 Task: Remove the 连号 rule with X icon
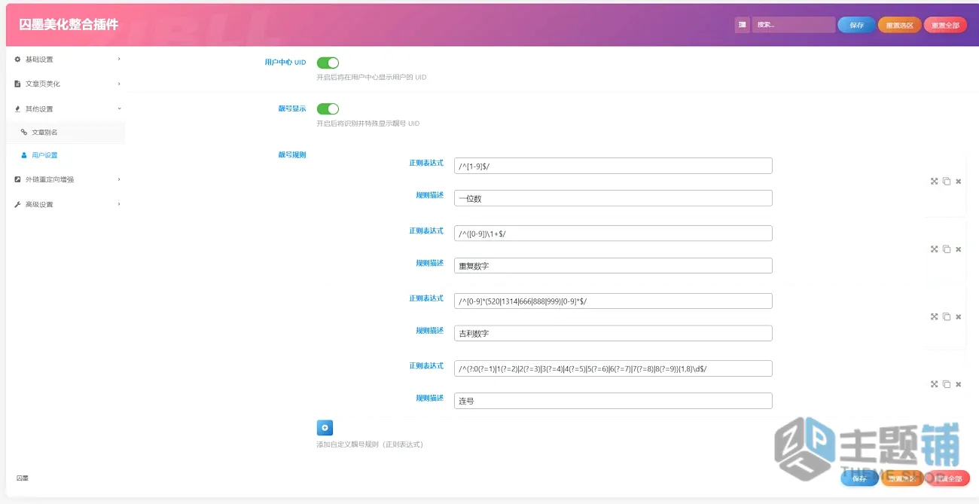click(x=959, y=384)
